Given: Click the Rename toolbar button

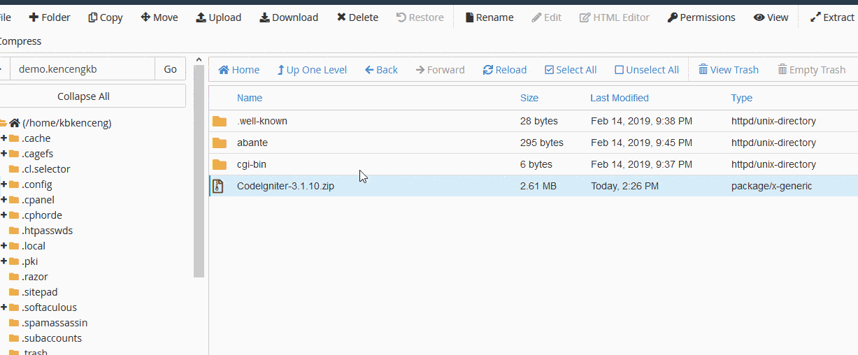Looking at the screenshot, I should [x=489, y=17].
